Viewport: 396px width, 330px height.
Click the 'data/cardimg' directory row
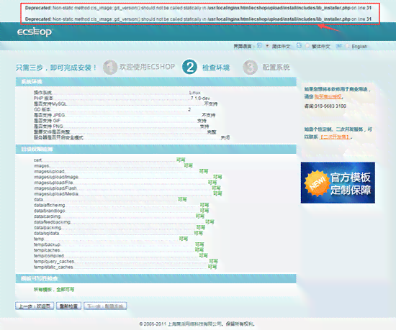coord(119,216)
